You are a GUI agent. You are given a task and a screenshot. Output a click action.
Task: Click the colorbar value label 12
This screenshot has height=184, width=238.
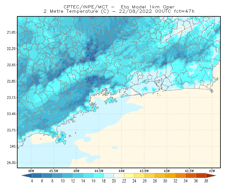coord(73,181)
